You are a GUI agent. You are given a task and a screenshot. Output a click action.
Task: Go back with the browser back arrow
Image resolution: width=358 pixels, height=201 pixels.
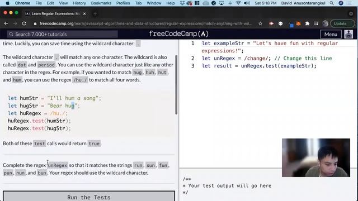click(x=6, y=23)
